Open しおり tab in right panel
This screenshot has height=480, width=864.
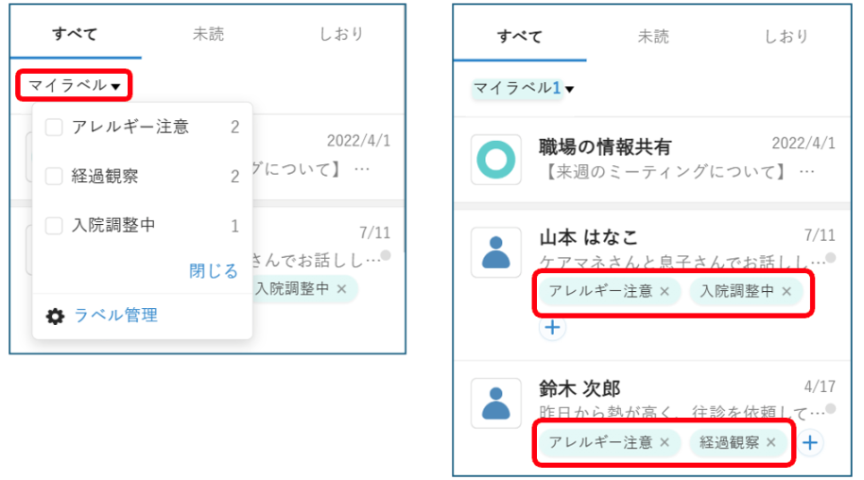point(786,37)
